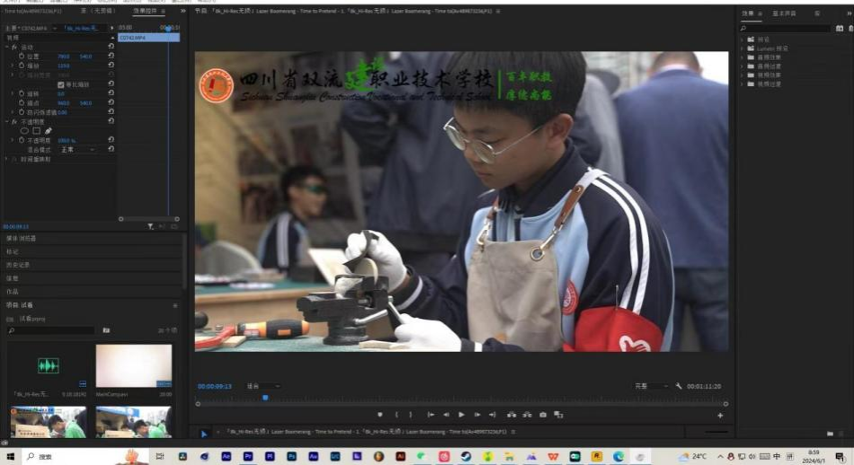Viewport: 854px width, 465px height.
Task: Reset the 缩放 (Scale) parameter
Action: [x=111, y=65]
